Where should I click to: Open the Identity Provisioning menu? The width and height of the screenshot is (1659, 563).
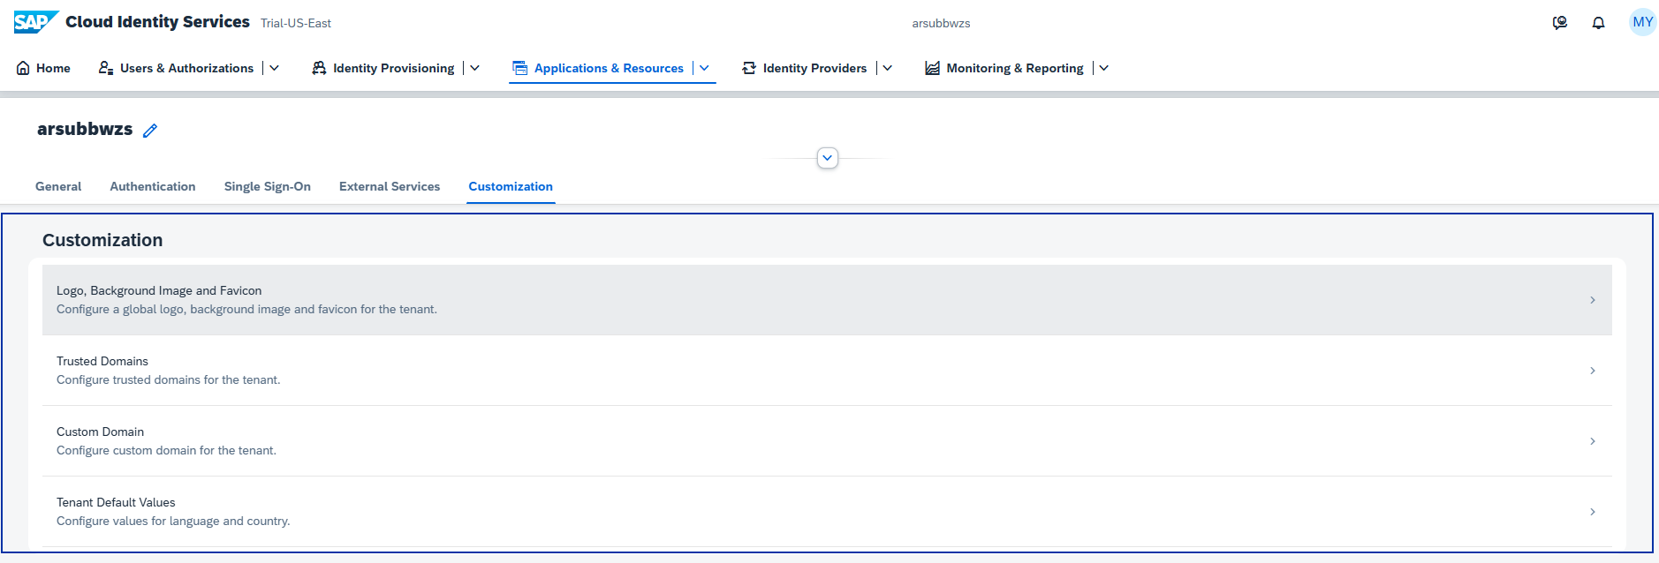click(393, 68)
